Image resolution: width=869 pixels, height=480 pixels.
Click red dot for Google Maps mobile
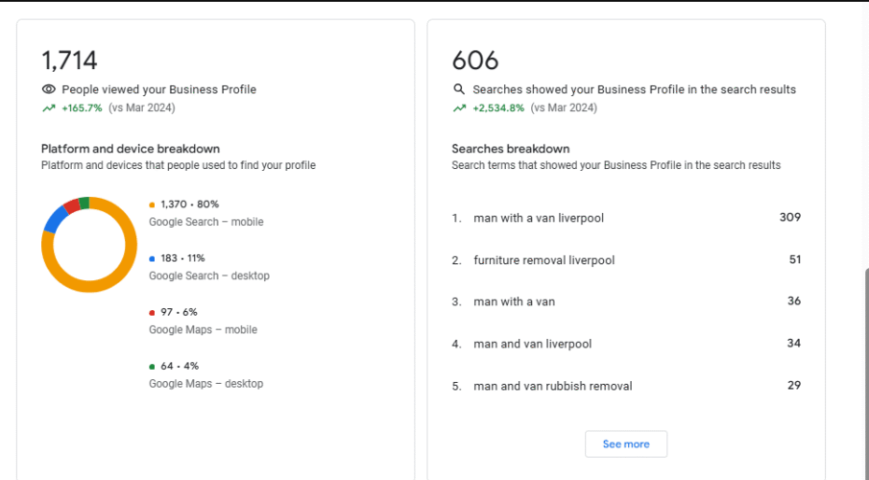[152, 312]
